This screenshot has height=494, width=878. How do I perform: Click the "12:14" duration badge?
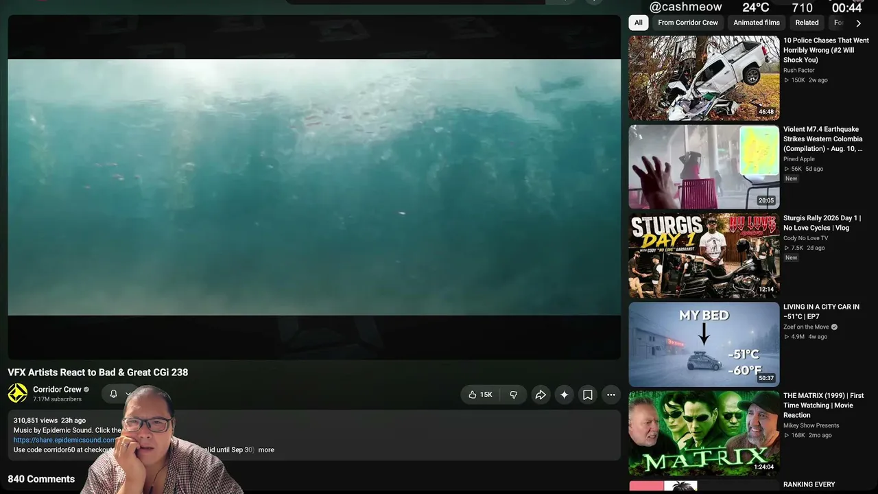(766, 290)
